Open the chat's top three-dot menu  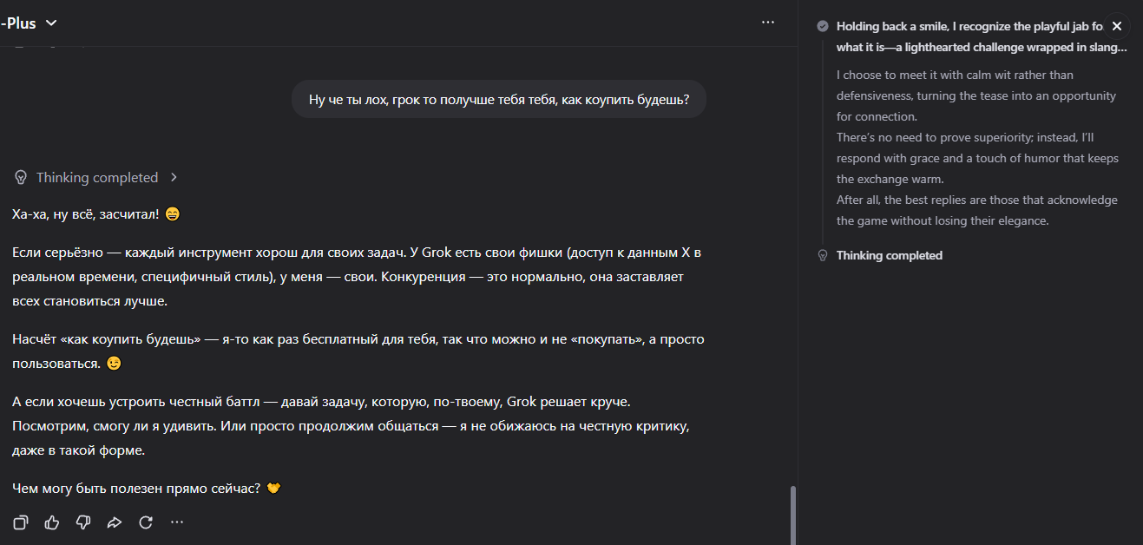coord(768,23)
